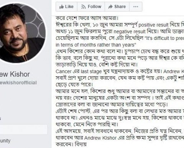
Task: Click the quoted "It's difficult to" text
Action: 164,38
